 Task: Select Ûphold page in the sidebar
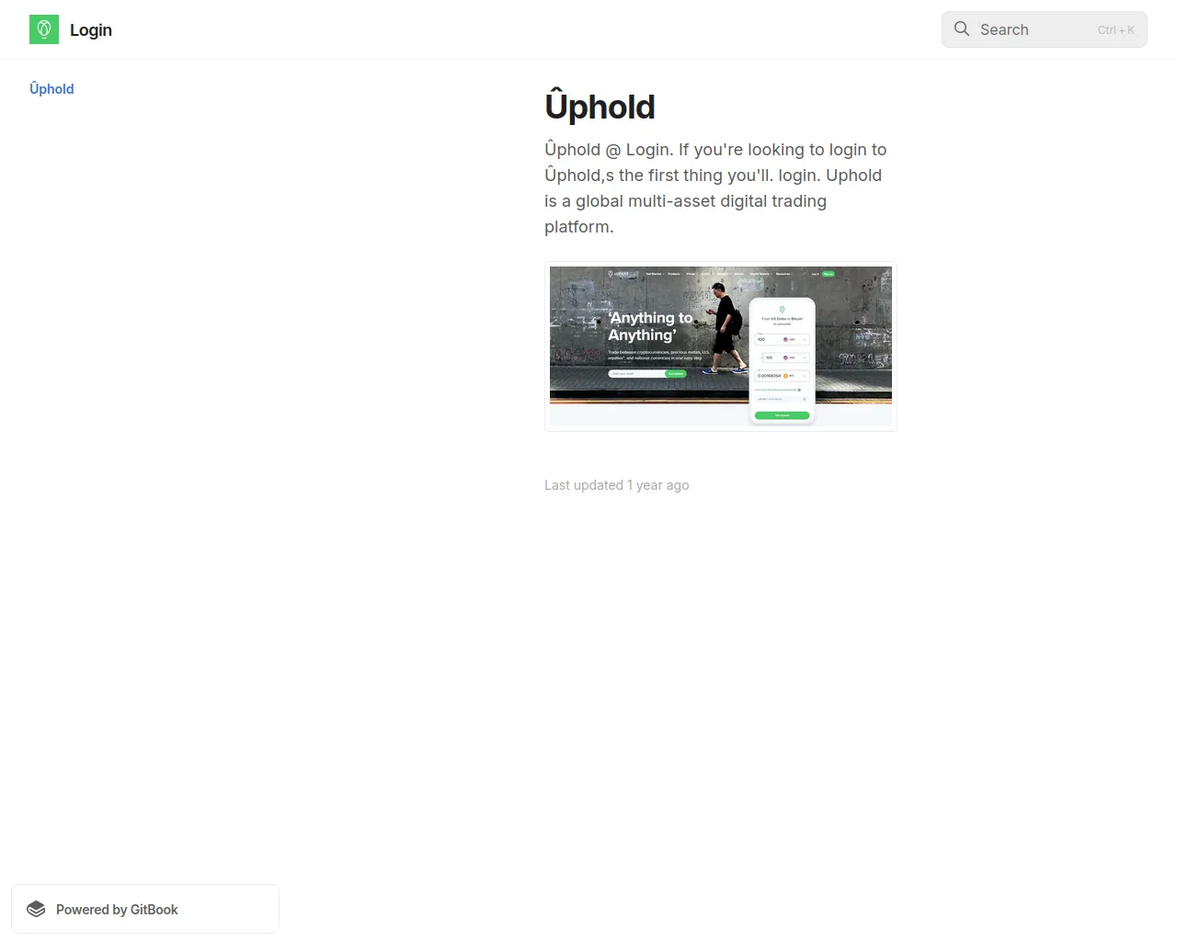(x=51, y=88)
